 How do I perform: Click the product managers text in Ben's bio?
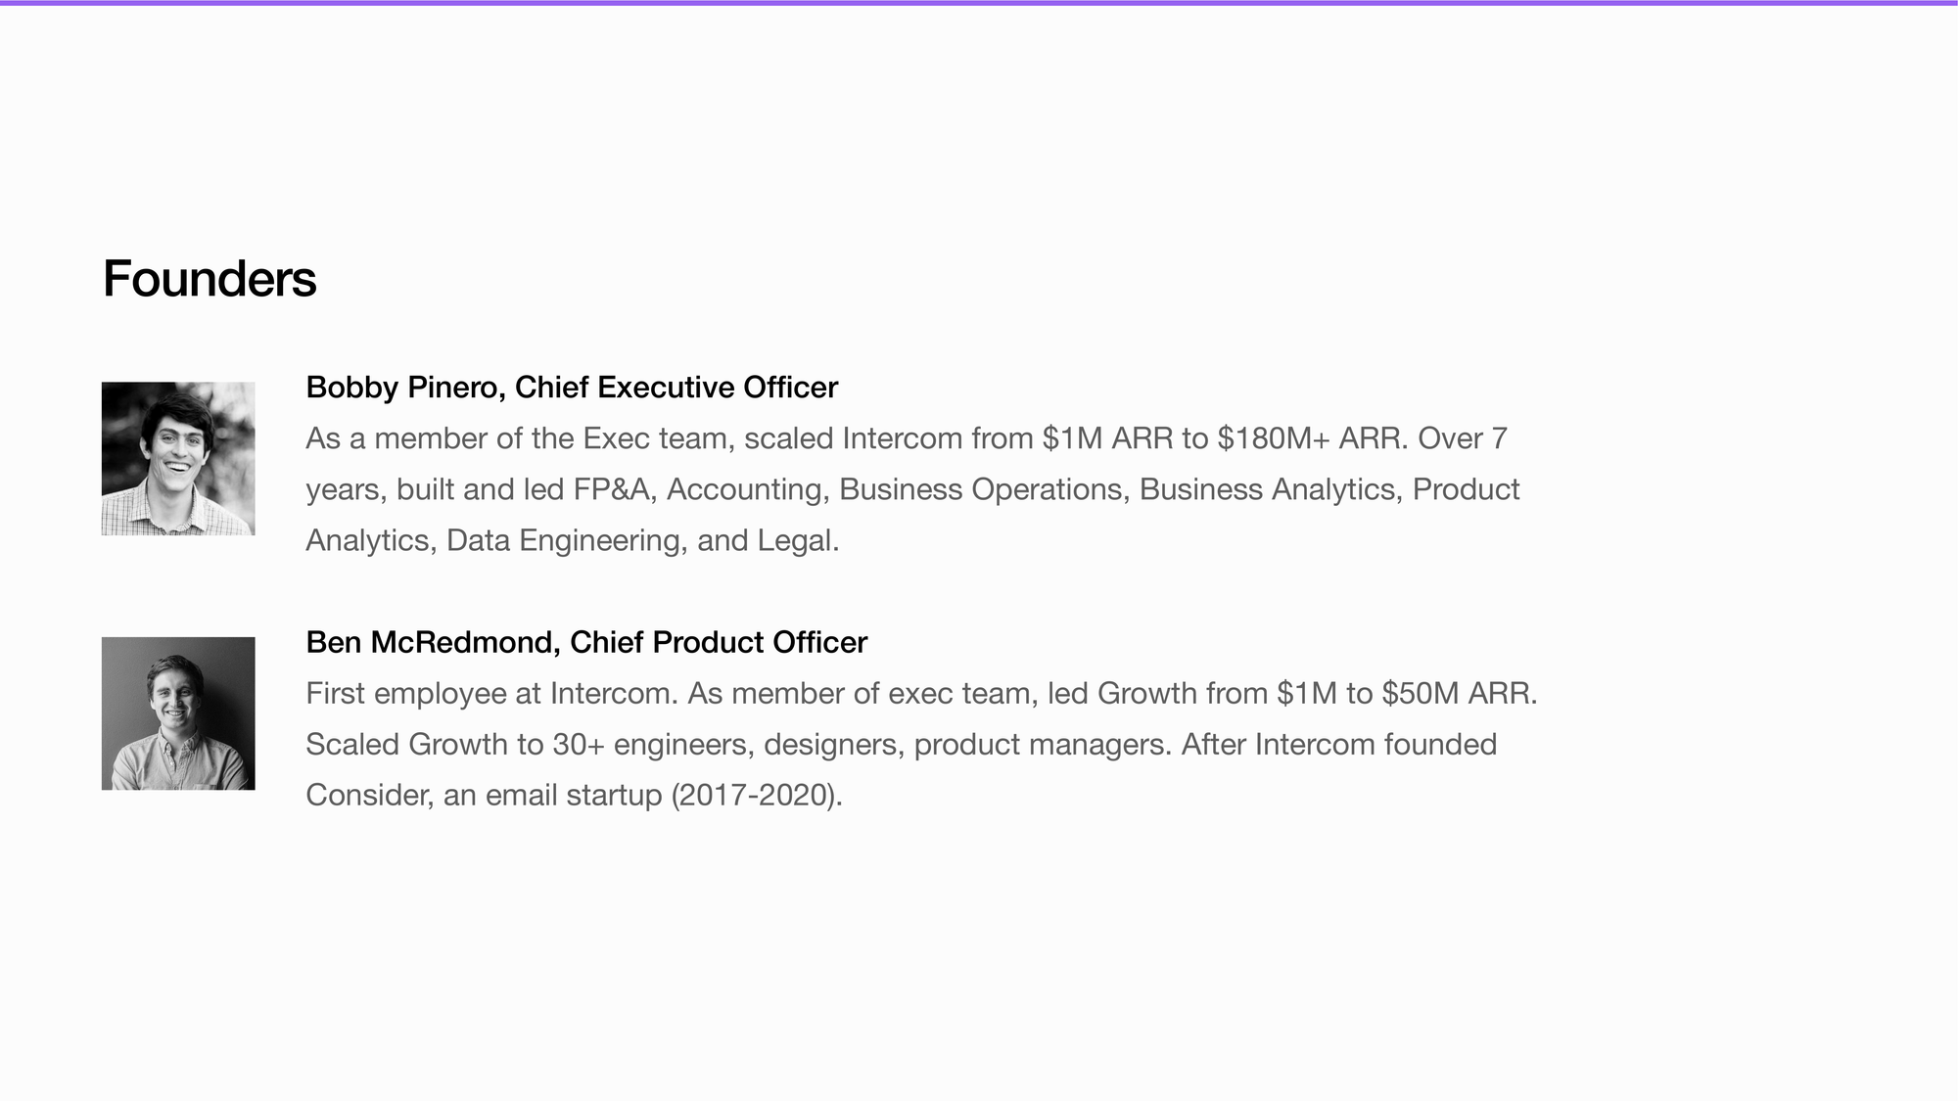pos(1039,745)
